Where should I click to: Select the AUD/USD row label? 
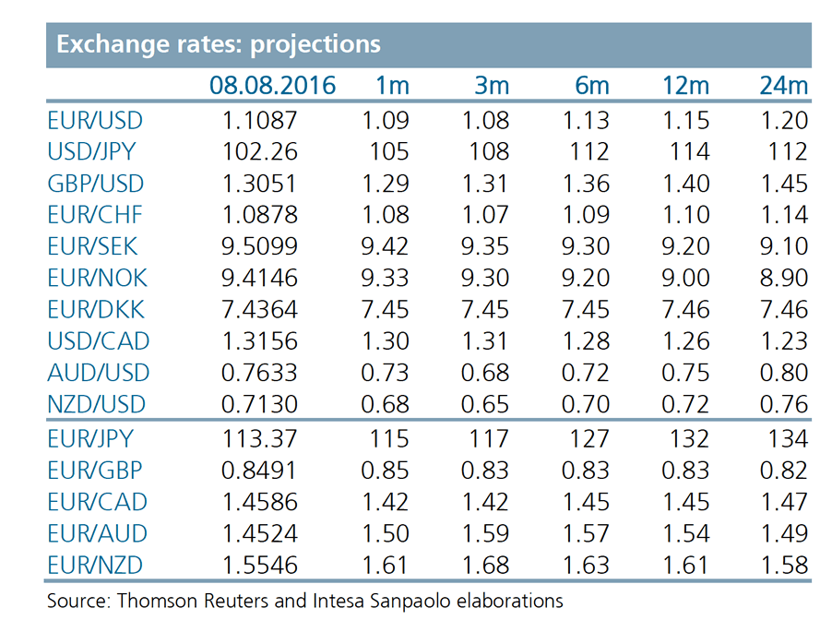tap(97, 373)
